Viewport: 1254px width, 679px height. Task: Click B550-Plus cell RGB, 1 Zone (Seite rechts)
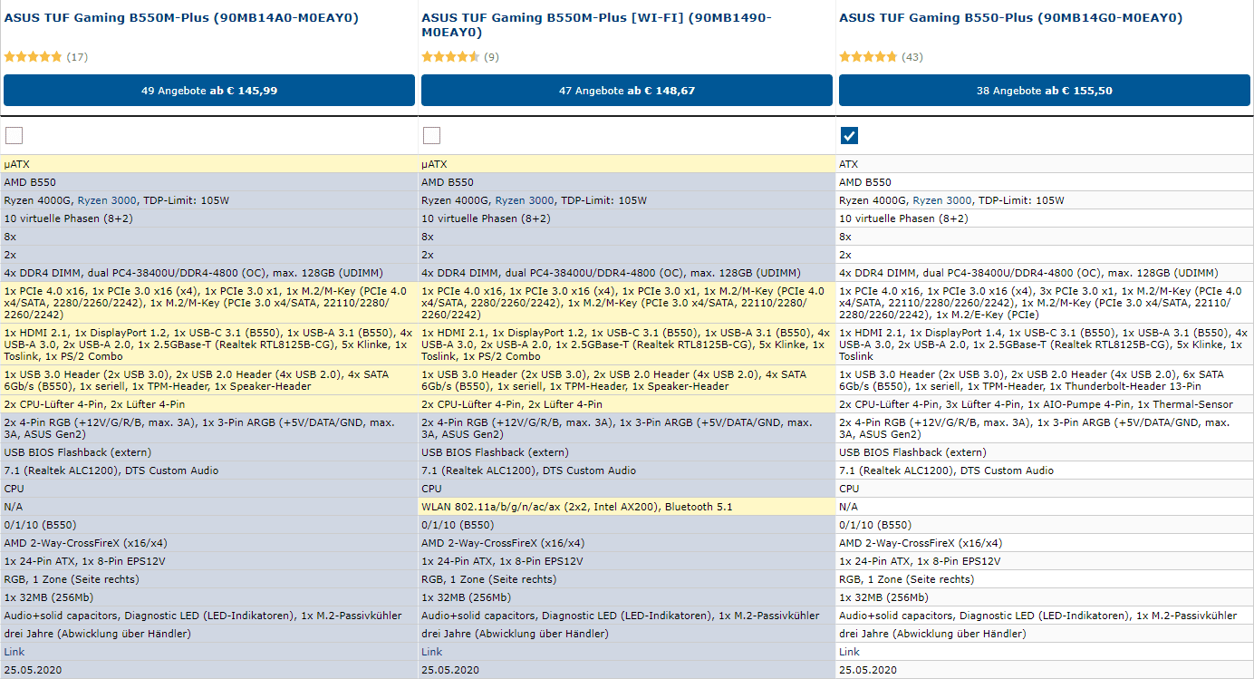tap(1045, 579)
